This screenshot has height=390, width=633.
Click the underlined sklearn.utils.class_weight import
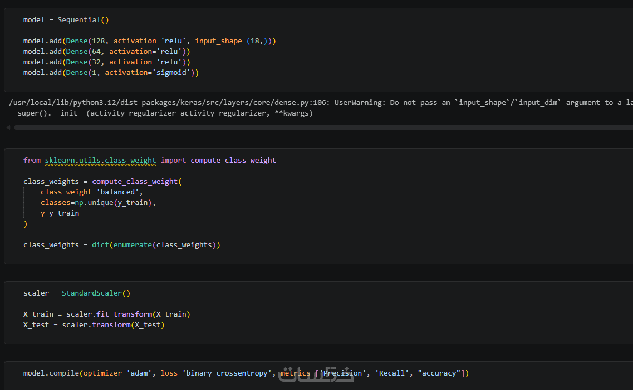point(100,161)
